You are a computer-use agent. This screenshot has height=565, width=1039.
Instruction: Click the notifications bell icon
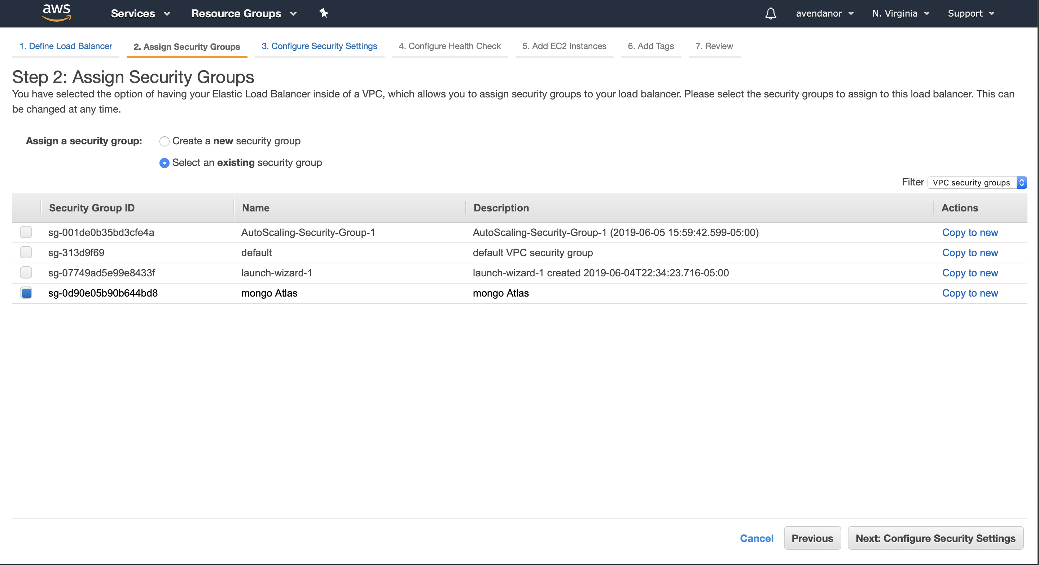click(771, 13)
